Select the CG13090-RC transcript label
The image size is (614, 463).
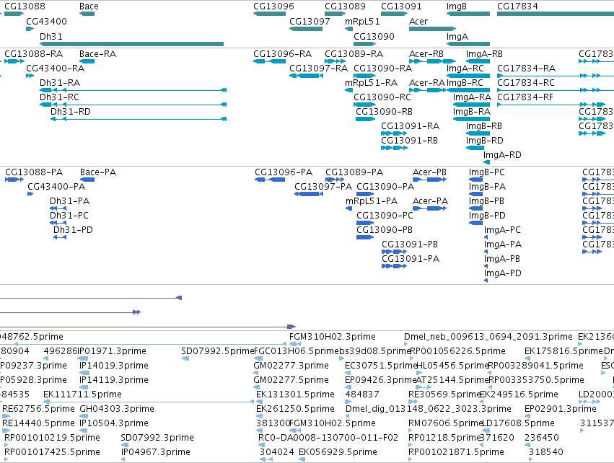pos(382,97)
